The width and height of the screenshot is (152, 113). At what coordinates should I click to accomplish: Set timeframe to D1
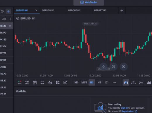point(107,83)
